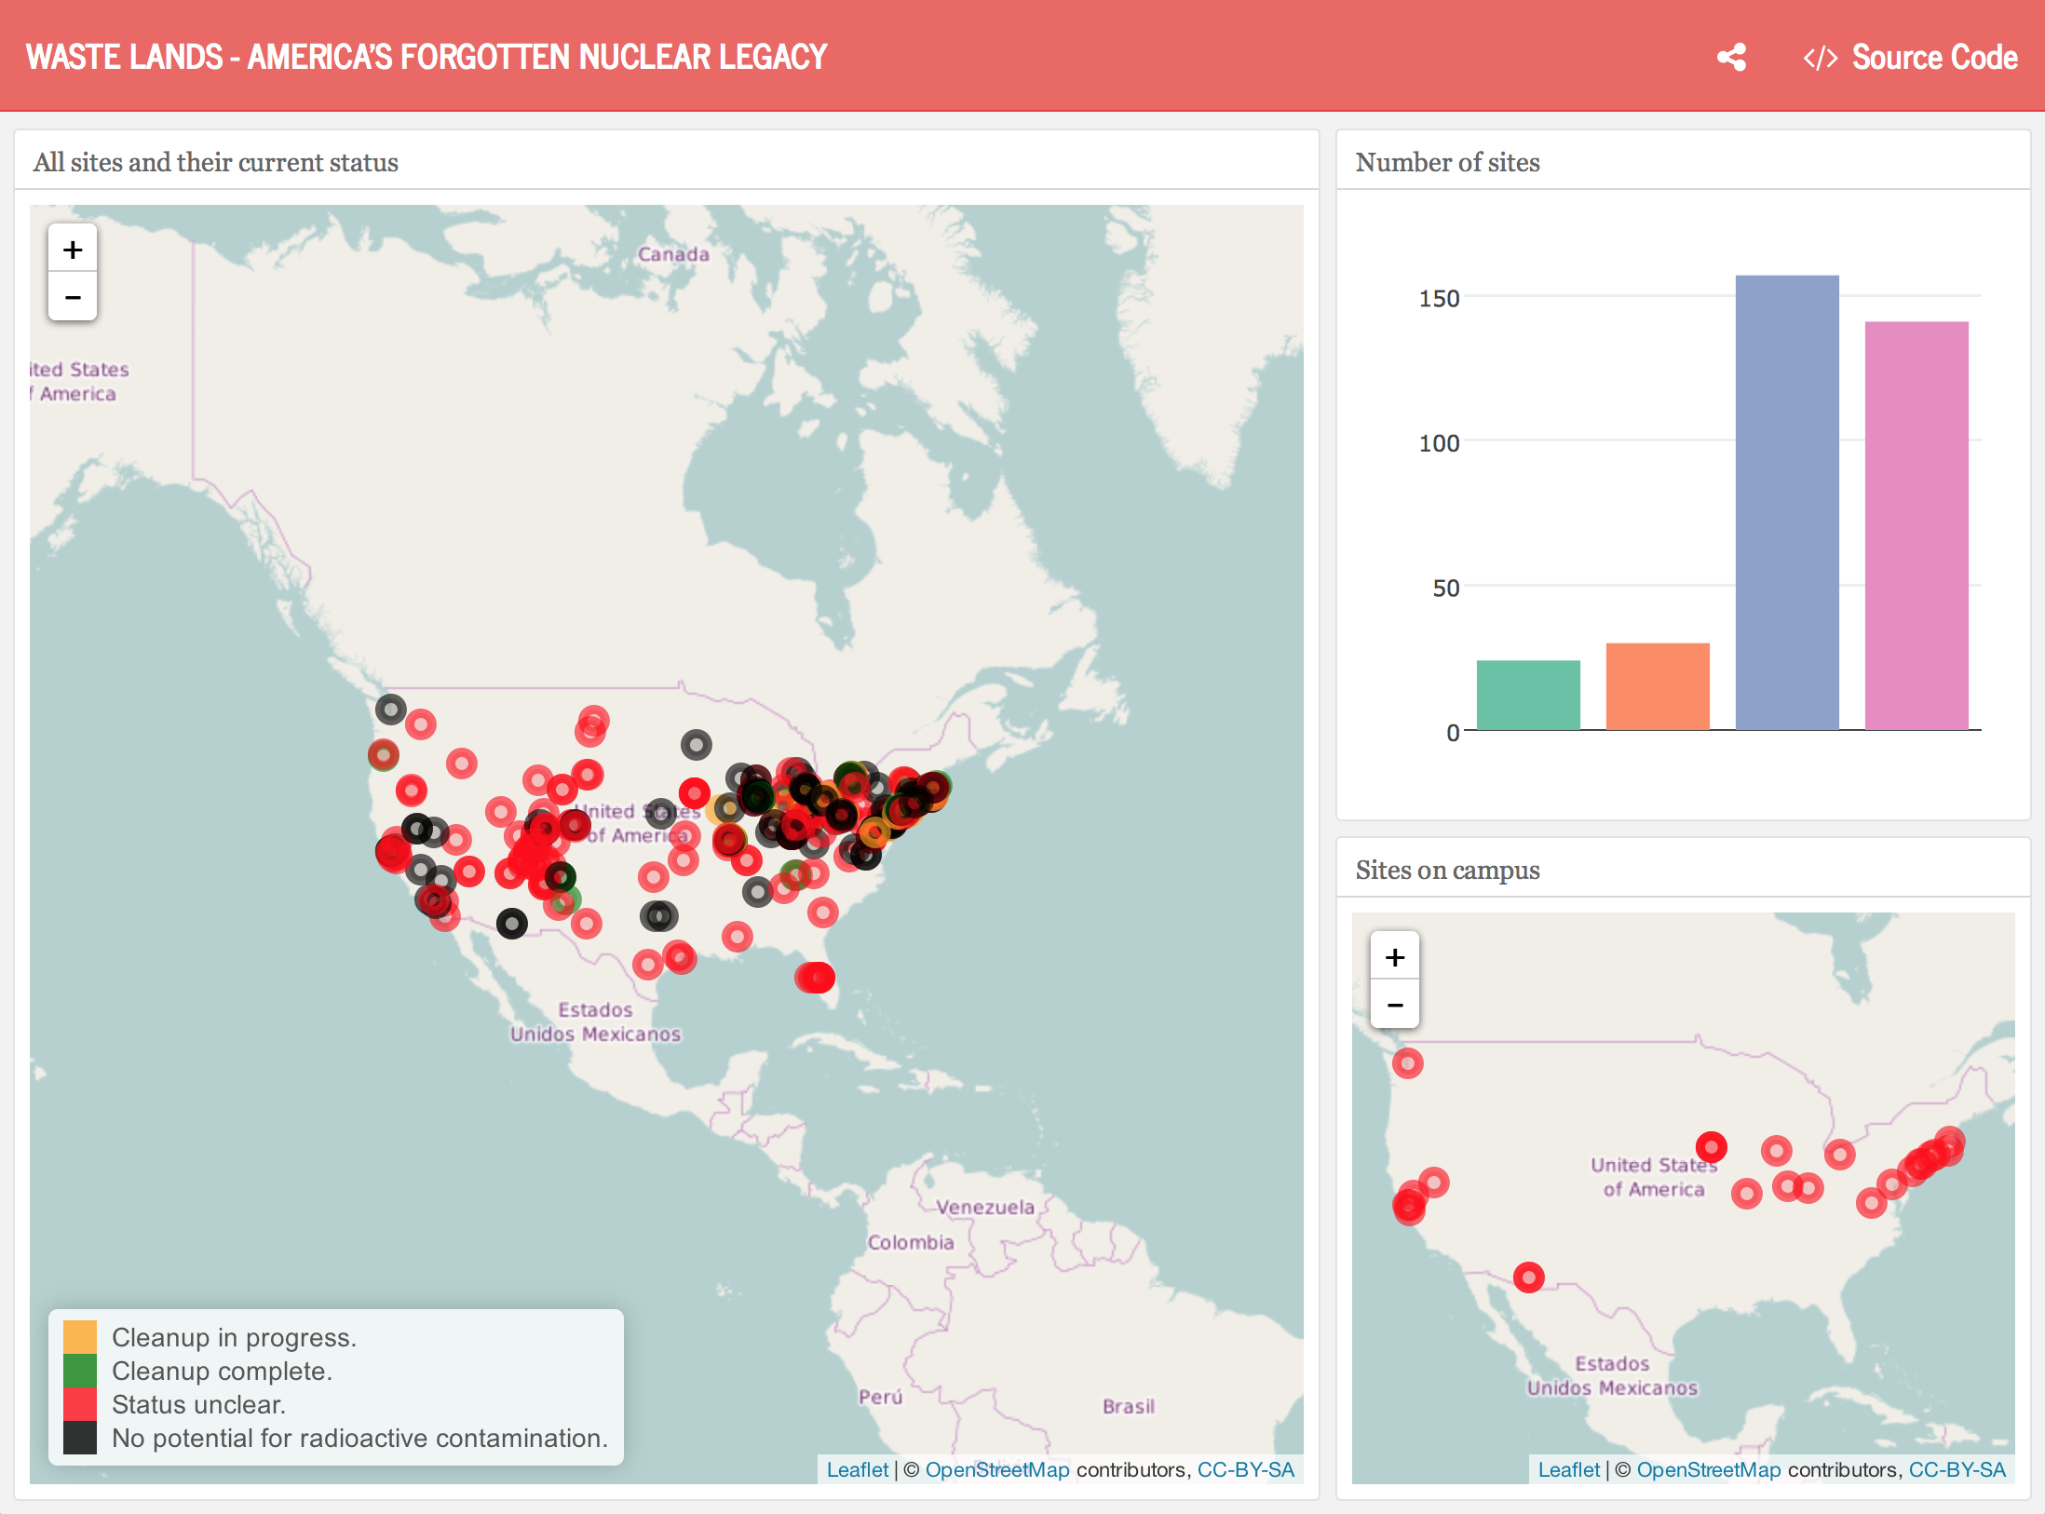Click the Waste Lands dashboard title
The image size is (2045, 1514).
pos(427,58)
